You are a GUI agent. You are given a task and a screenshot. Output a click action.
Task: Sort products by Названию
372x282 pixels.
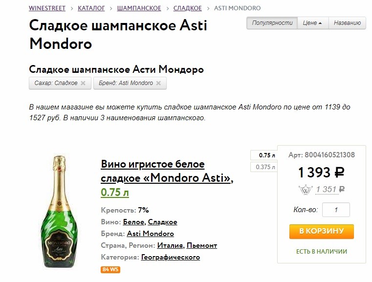tap(347, 23)
